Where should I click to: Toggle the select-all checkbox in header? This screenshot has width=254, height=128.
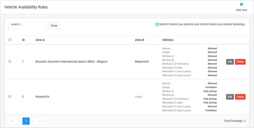10,40
